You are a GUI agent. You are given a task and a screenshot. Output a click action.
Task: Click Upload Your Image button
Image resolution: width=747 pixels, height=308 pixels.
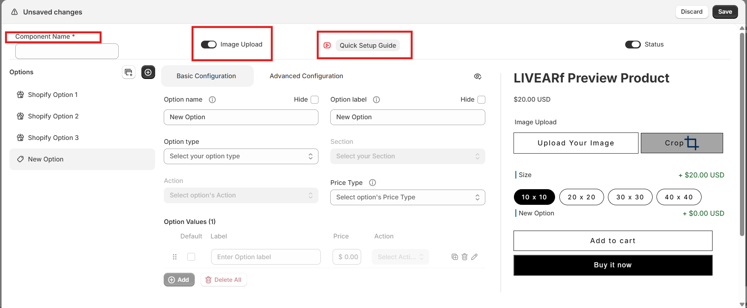576,143
